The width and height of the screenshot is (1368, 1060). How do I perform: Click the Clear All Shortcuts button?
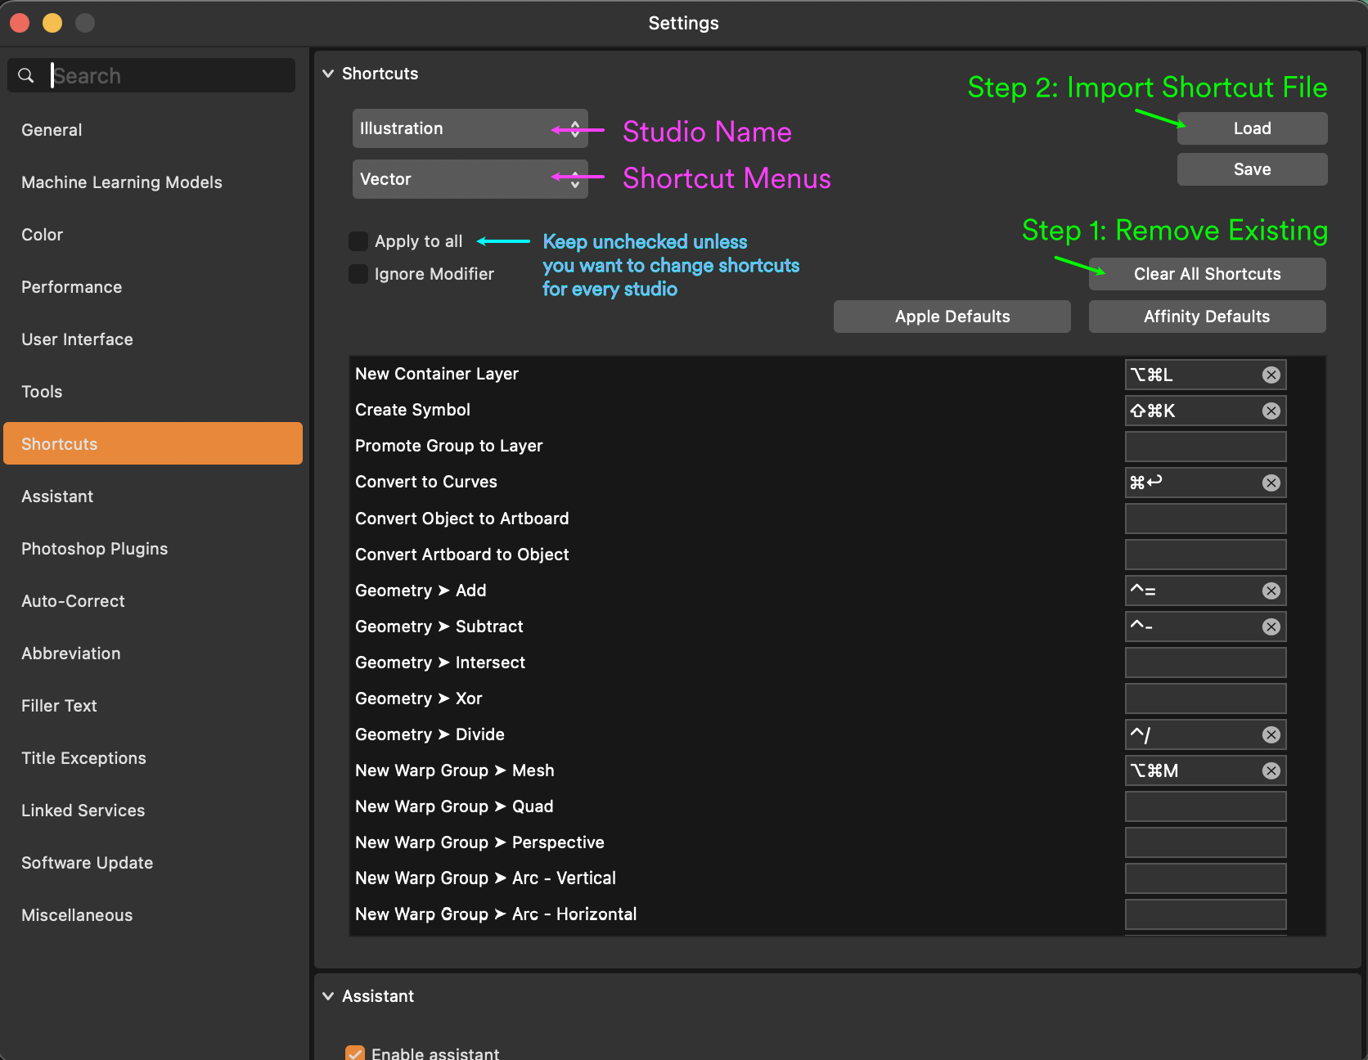pyautogui.click(x=1206, y=274)
